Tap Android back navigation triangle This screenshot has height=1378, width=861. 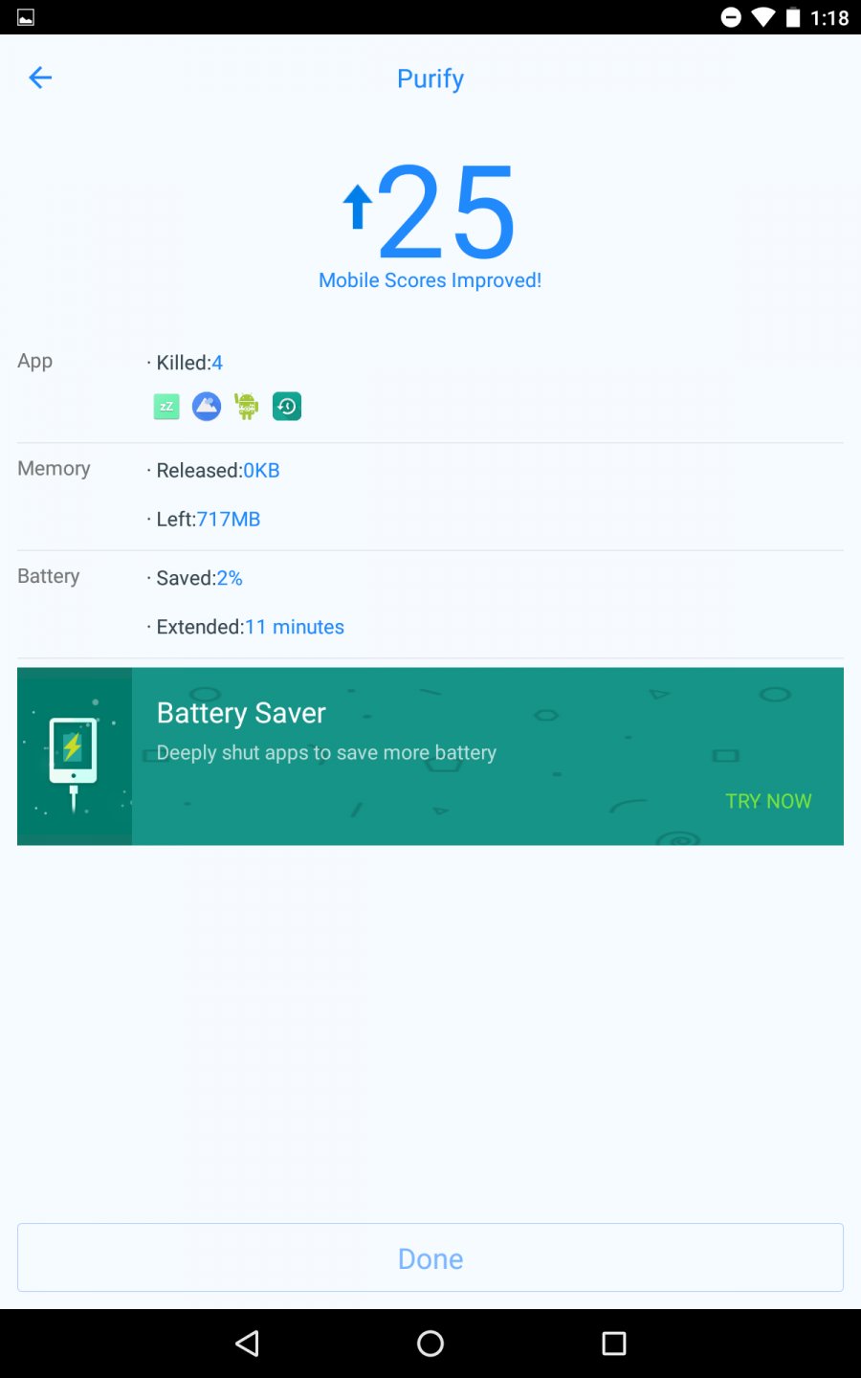(247, 1344)
